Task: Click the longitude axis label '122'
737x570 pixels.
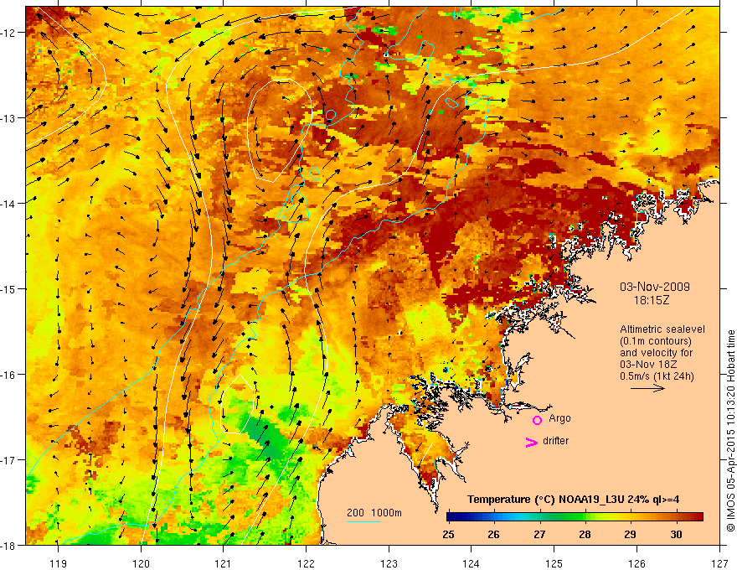Action: click(x=306, y=563)
